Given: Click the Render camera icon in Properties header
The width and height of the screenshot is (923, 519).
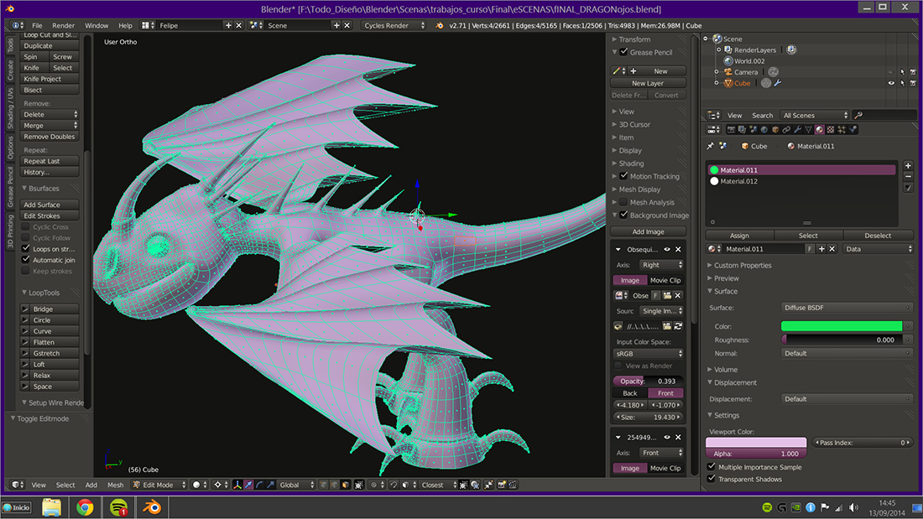Looking at the screenshot, I should tap(731, 130).
